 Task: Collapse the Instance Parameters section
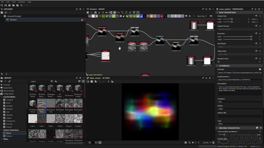pyautogui.click(x=217, y=128)
